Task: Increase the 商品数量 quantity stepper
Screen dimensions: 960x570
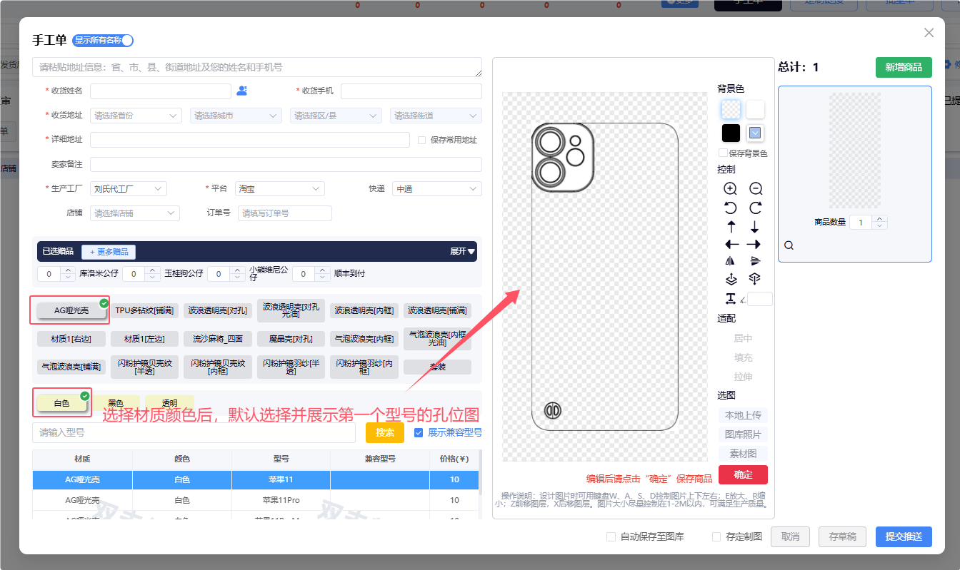Action: coord(880,219)
